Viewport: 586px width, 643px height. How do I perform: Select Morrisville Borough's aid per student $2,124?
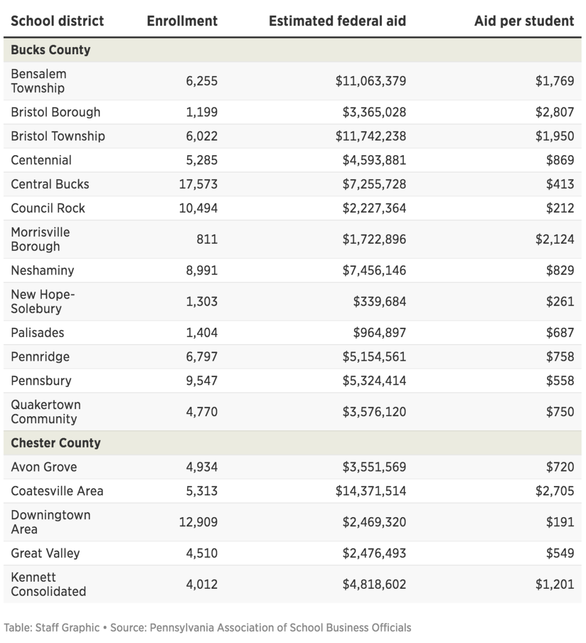pyautogui.click(x=555, y=239)
